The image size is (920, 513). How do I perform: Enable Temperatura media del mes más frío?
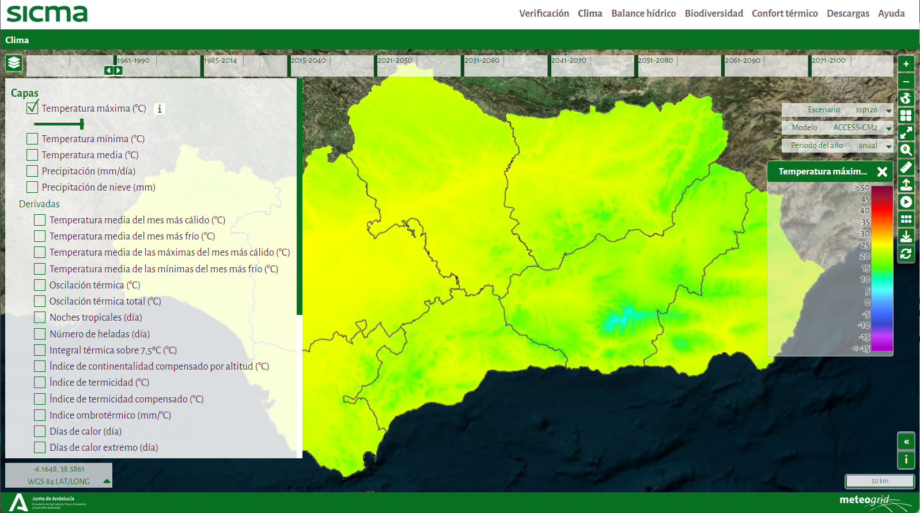40,236
